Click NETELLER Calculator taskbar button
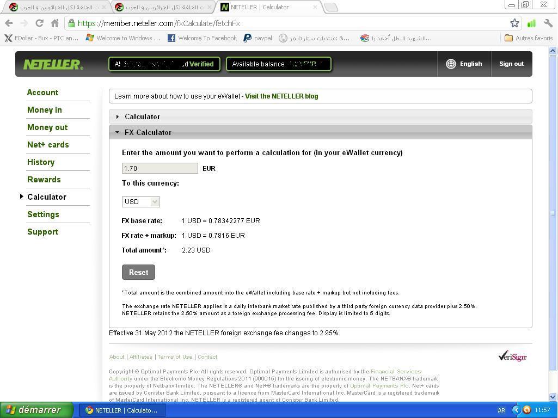This screenshot has width=558, height=418. pyautogui.click(x=122, y=410)
